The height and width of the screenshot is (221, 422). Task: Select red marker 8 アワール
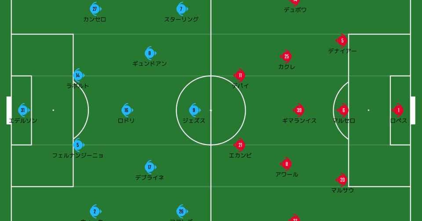coord(286,164)
